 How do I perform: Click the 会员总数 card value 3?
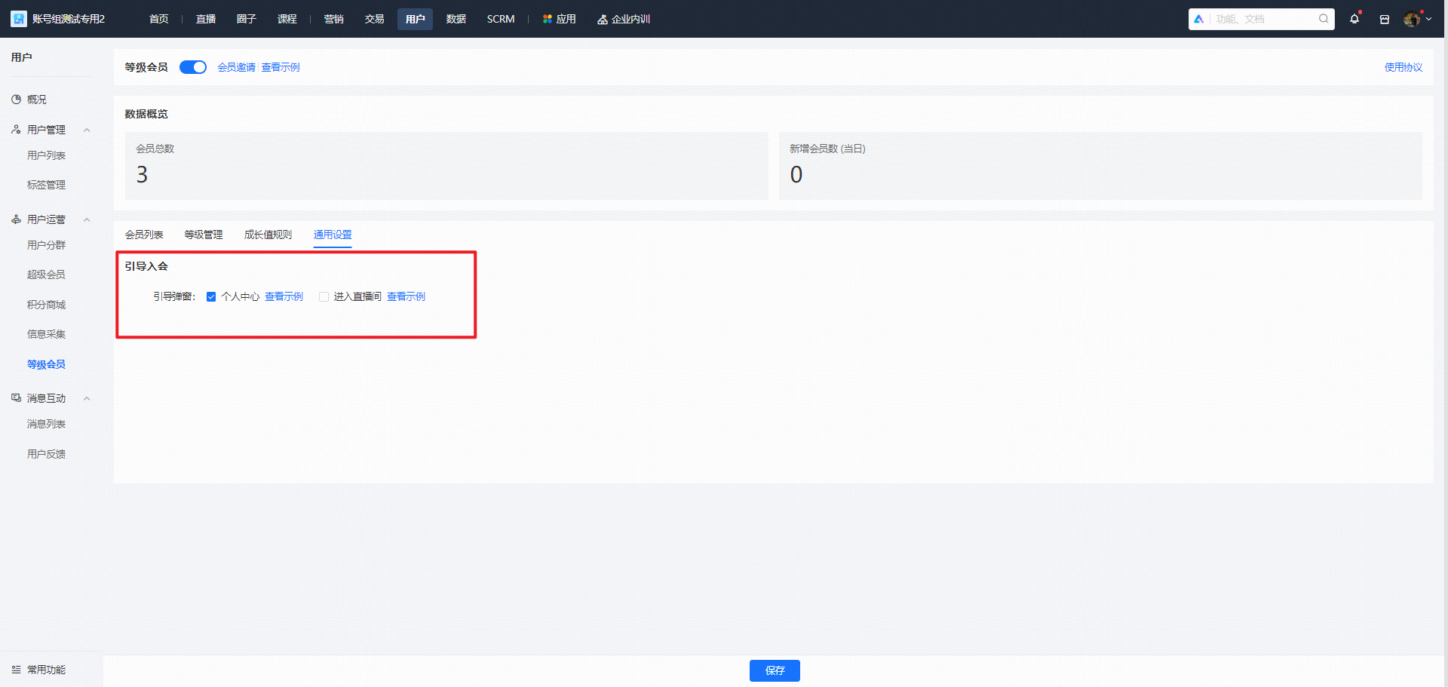pyautogui.click(x=142, y=175)
